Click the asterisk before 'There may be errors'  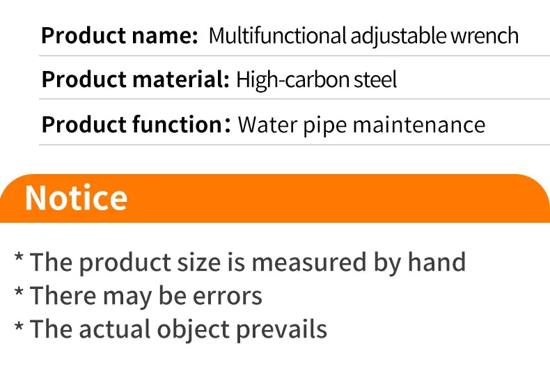[19, 292]
